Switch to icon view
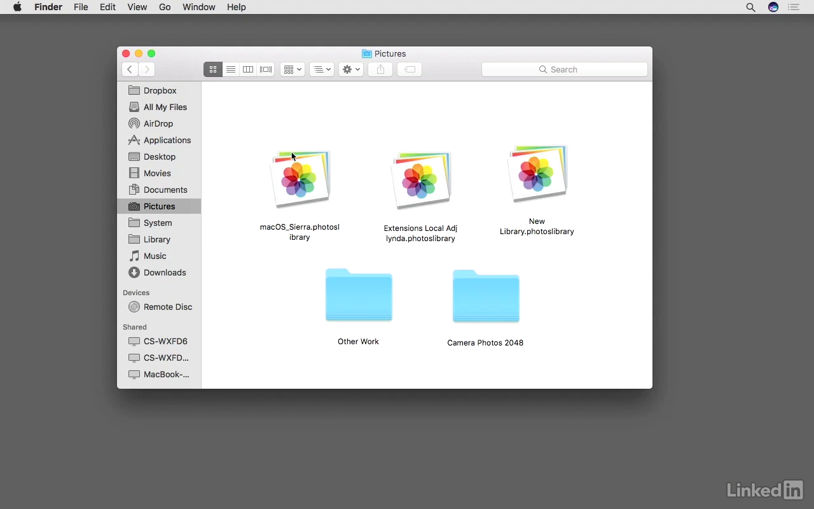This screenshot has height=509, width=814. pos(213,69)
